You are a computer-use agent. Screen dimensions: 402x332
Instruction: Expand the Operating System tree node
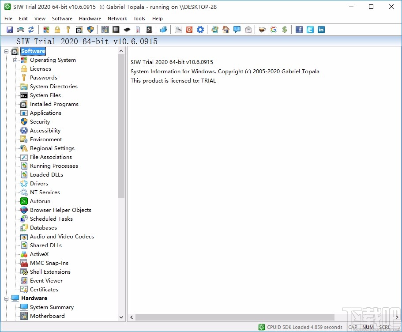click(x=15, y=60)
